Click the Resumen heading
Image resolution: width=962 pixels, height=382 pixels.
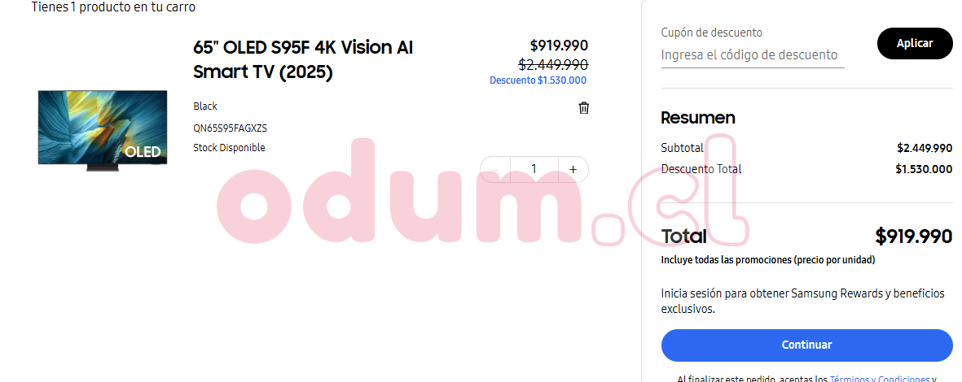697,118
